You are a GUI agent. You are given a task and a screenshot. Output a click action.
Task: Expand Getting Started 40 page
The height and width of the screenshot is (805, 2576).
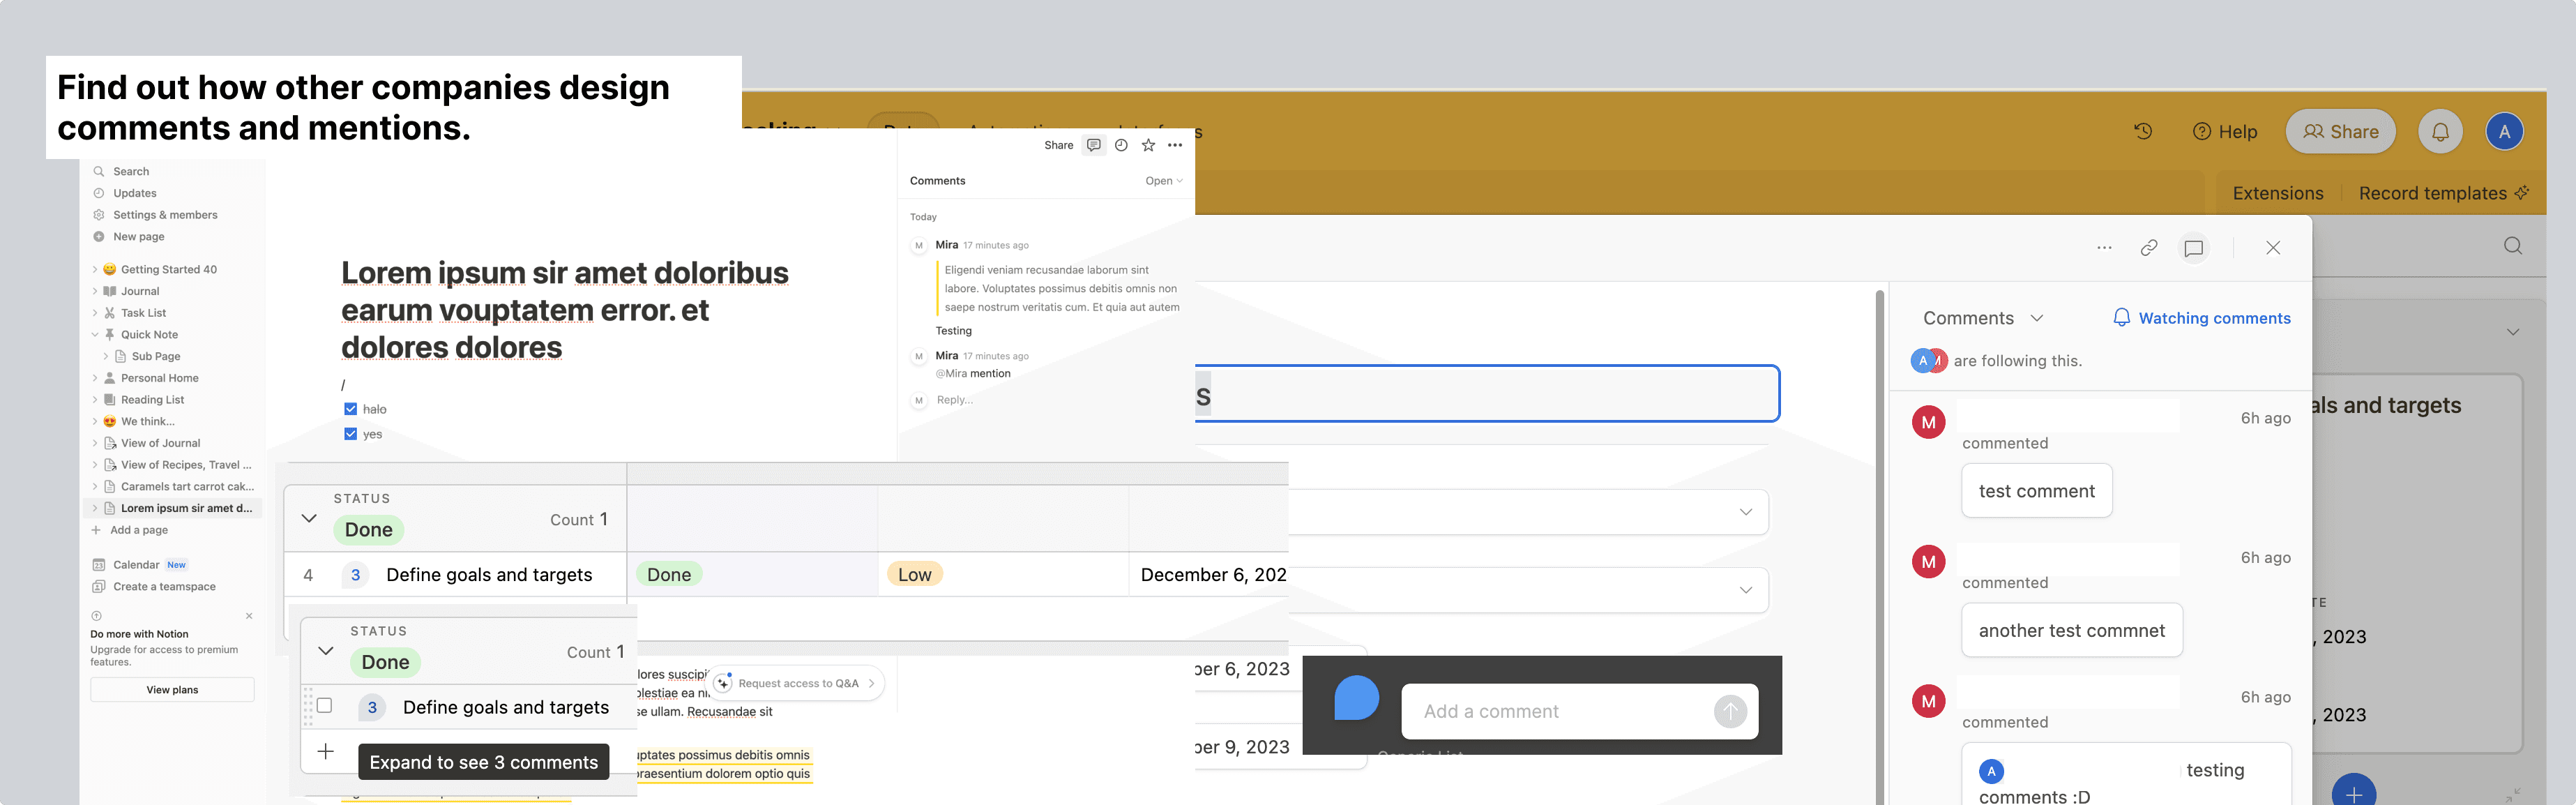pyautogui.click(x=95, y=269)
